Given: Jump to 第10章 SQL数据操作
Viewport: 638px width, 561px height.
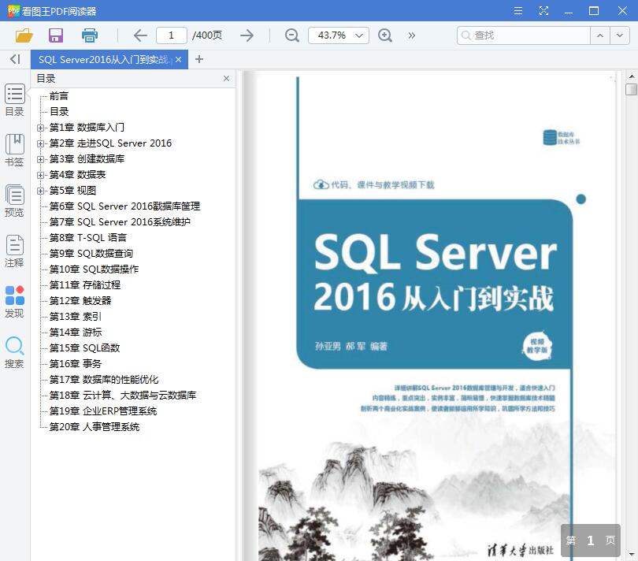Looking at the screenshot, I should pos(94,269).
